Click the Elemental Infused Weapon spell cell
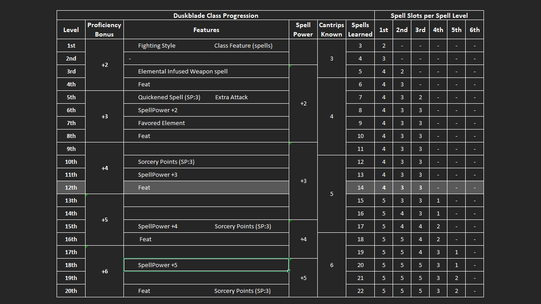Screen dimensions: 541x304 click(183, 72)
